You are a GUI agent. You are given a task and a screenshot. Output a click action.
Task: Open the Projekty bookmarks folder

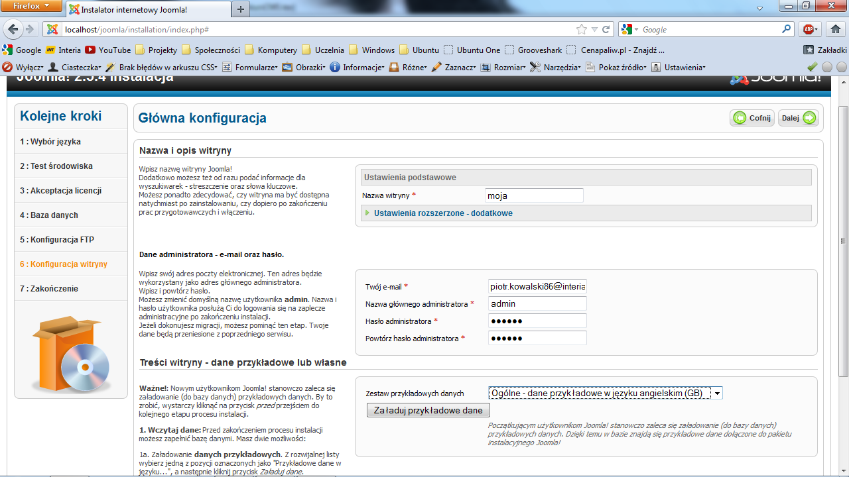(x=156, y=50)
